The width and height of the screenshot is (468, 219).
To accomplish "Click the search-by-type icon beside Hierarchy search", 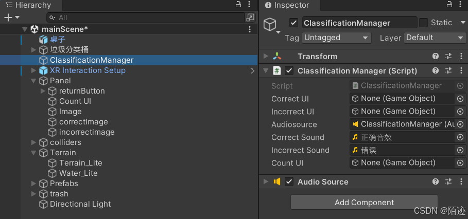I will [x=250, y=17].
